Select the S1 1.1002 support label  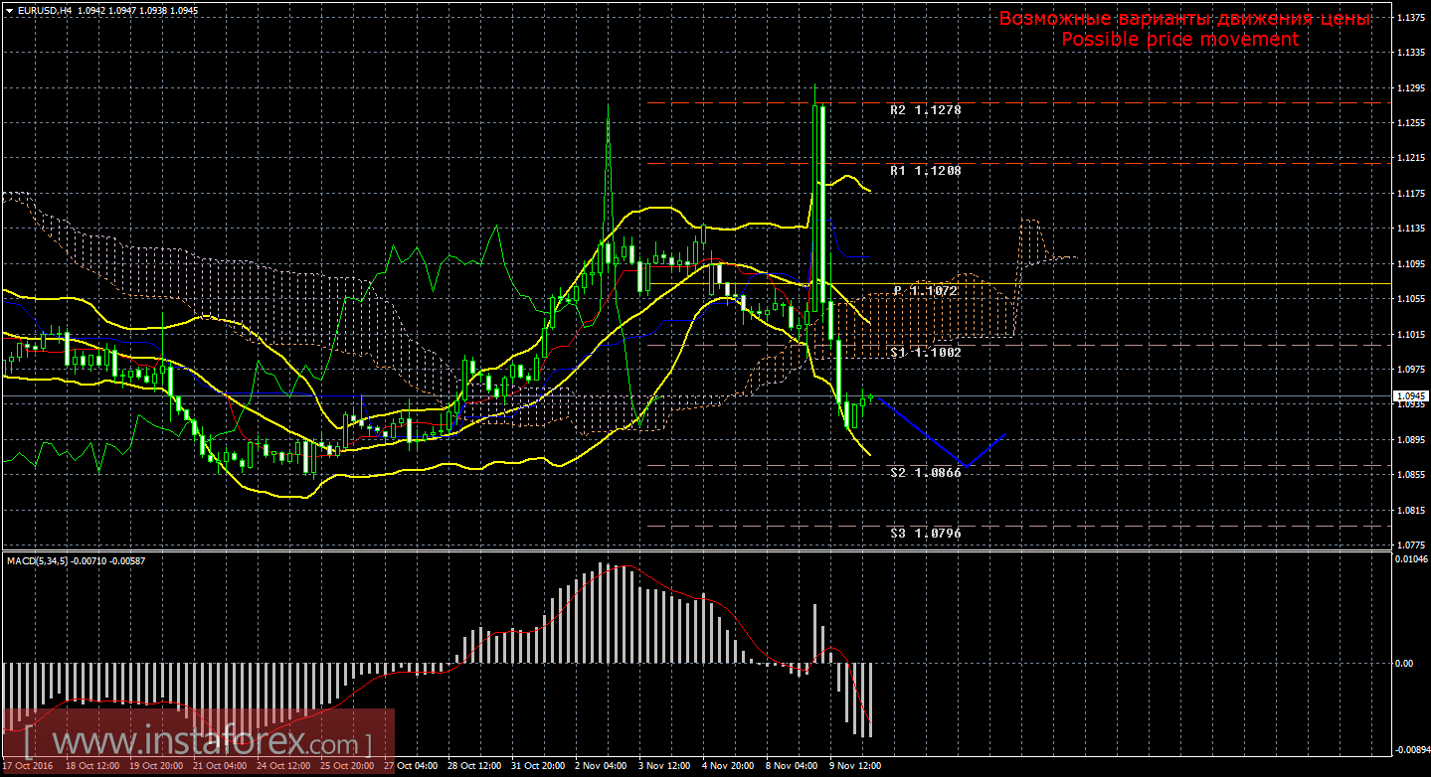925,353
